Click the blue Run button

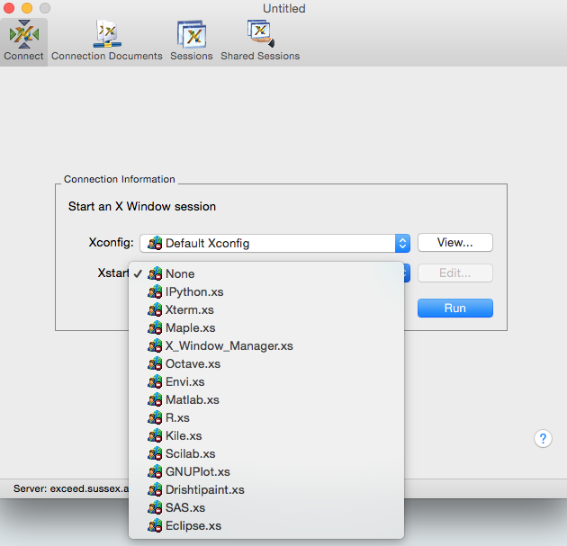[x=454, y=309]
